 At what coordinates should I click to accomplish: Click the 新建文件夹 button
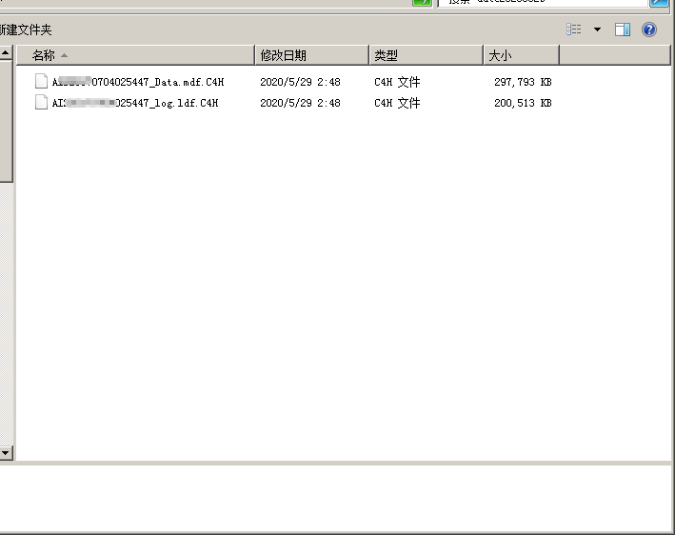(25, 30)
